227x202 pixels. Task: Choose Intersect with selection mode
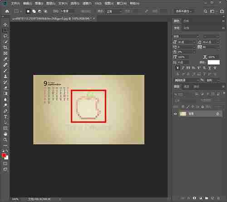[45, 11]
